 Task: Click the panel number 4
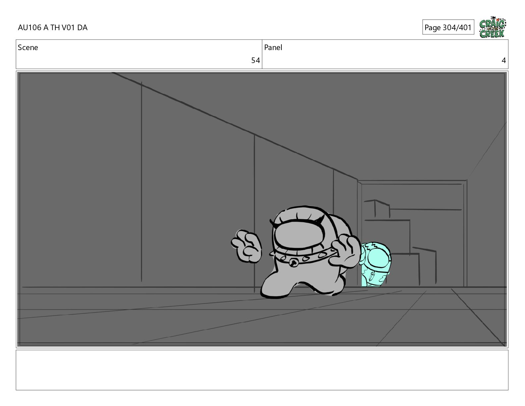(503, 60)
